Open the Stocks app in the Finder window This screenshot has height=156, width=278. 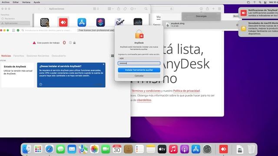pos(138,23)
